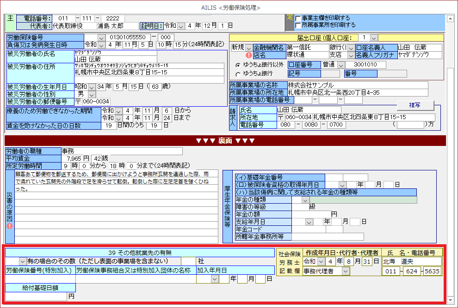This screenshot has height=308, width=458.
Task: Enable 事業主欄を印刷する checkbox
Action: pyautogui.click(x=298, y=18)
